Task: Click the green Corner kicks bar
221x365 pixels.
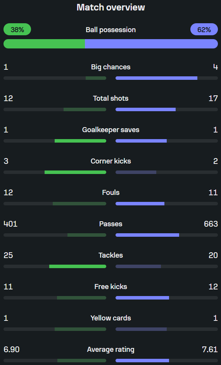Action: pyautogui.click(x=75, y=172)
